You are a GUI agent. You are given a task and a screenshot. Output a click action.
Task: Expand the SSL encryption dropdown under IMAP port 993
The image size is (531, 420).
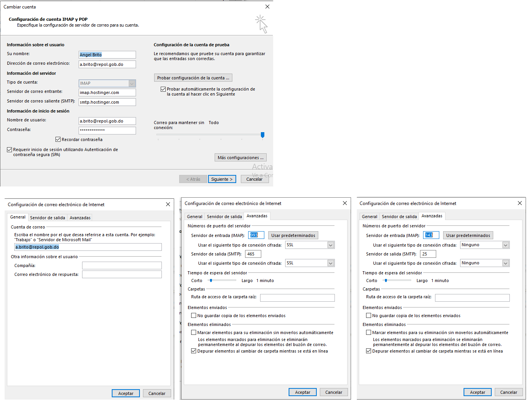click(x=330, y=245)
